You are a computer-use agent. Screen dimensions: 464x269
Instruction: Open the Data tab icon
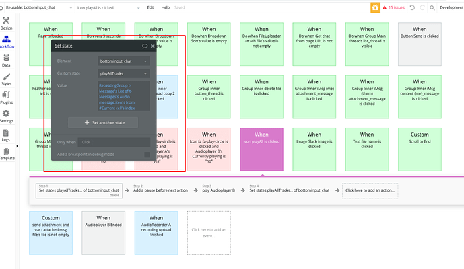point(6,61)
